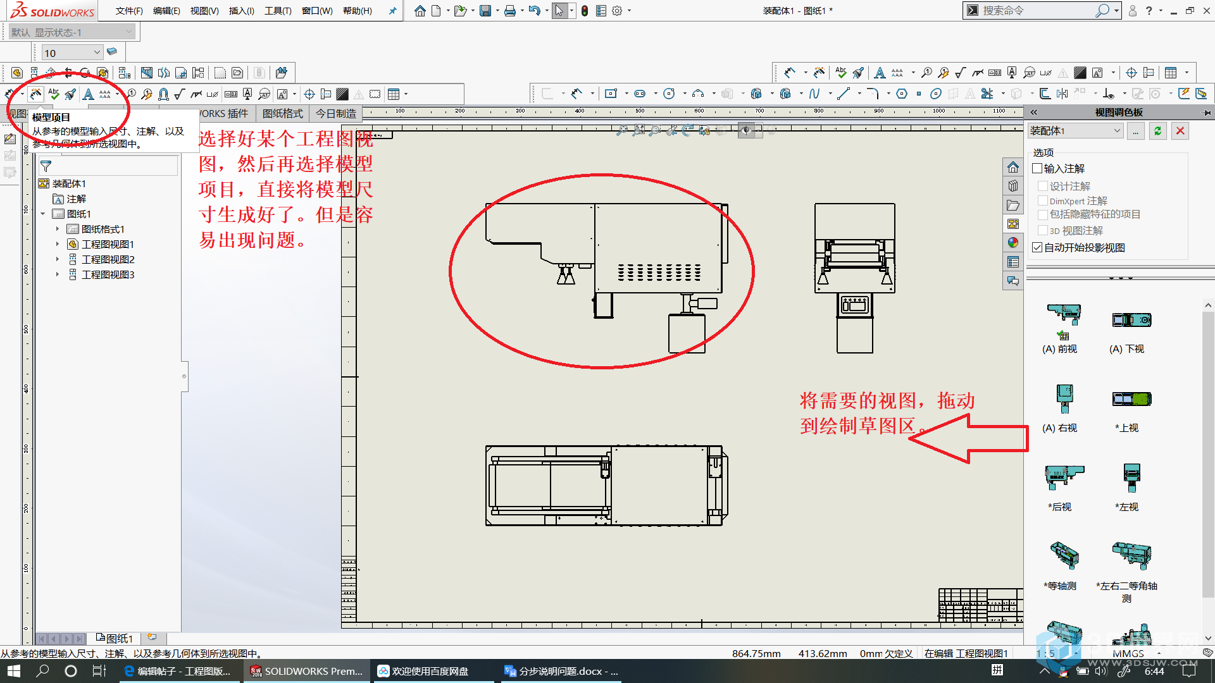Open the 工具(T) menu

[278, 11]
